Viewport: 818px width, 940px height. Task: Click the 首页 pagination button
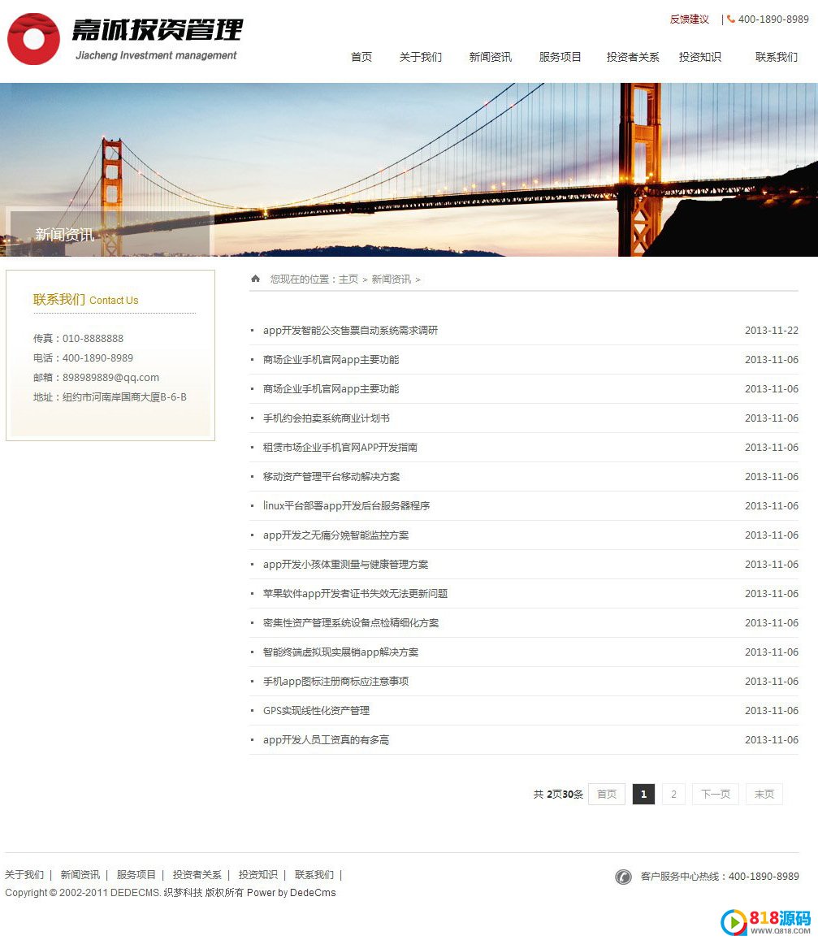click(x=607, y=795)
